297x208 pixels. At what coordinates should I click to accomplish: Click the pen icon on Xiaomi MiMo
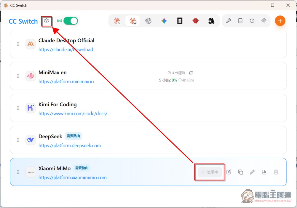(x=252, y=172)
